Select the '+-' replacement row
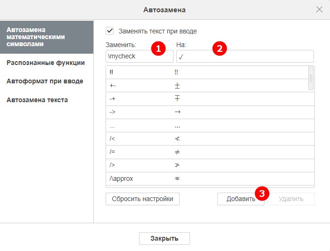 tap(210, 86)
